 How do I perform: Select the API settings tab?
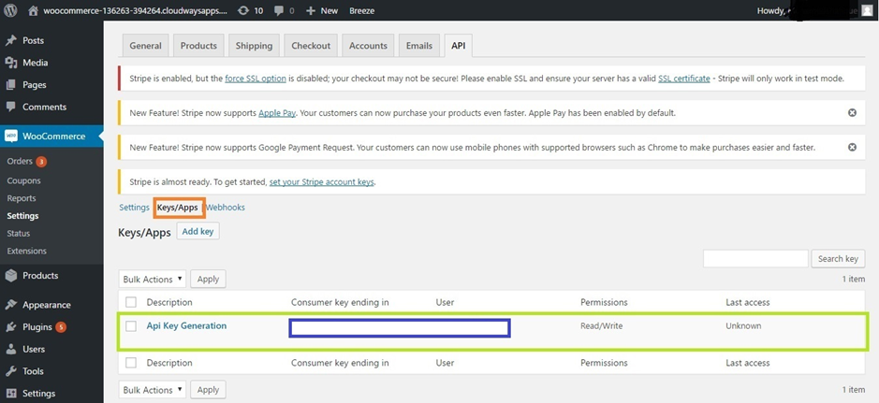[459, 46]
